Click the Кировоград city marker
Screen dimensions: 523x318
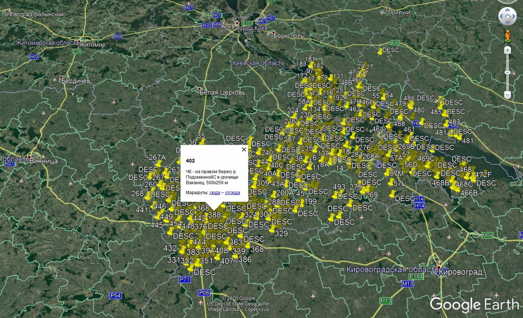[439, 267]
